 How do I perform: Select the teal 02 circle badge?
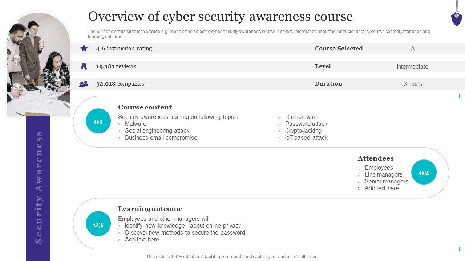coord(424,172)
